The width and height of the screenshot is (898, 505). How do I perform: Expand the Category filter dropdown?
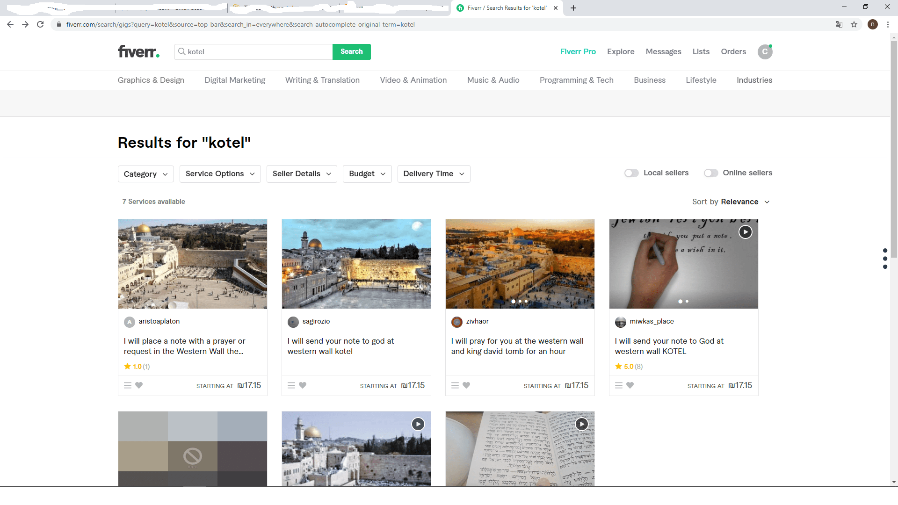click(145, 174)
